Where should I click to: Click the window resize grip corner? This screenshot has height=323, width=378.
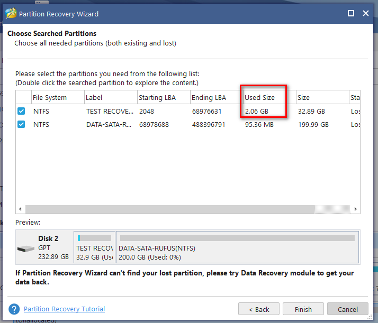point(370,317)
